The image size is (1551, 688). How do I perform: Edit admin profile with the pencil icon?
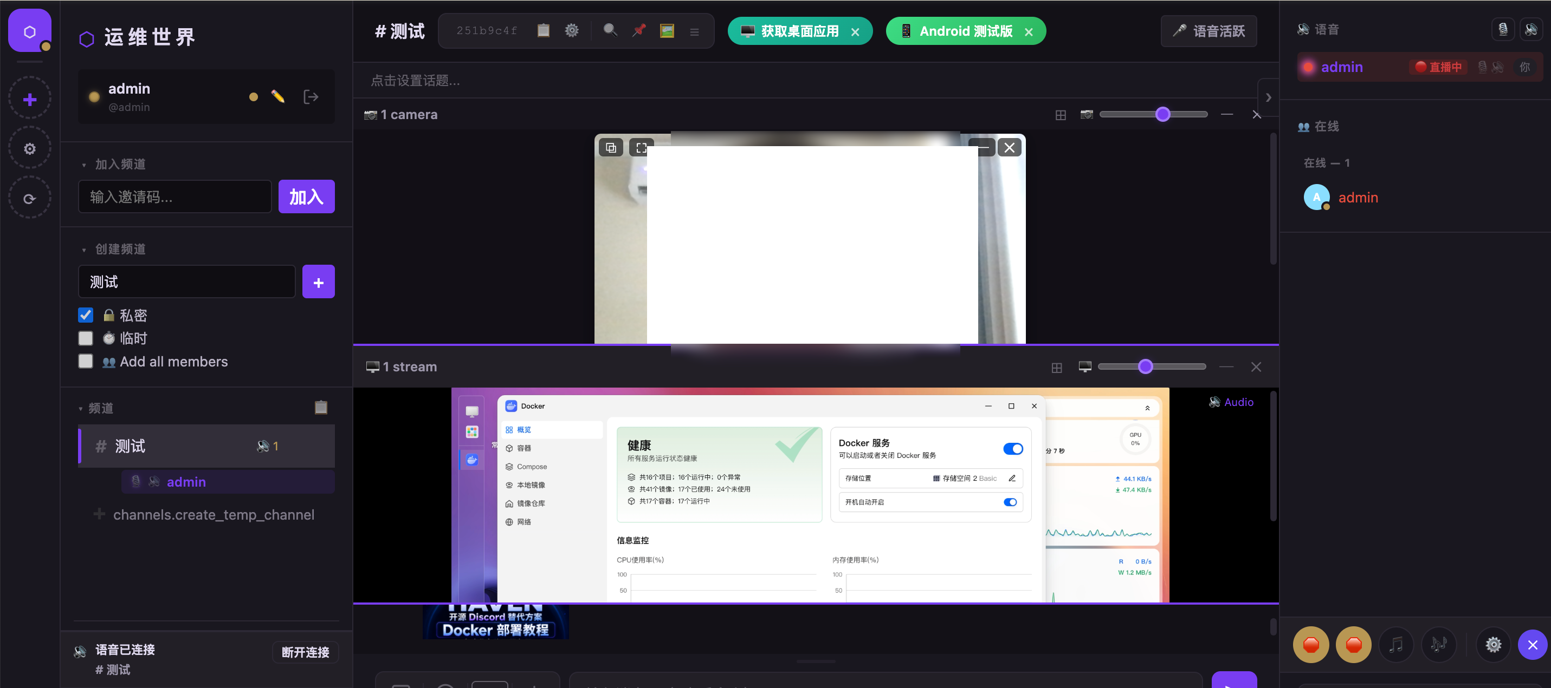coord(278,97)
